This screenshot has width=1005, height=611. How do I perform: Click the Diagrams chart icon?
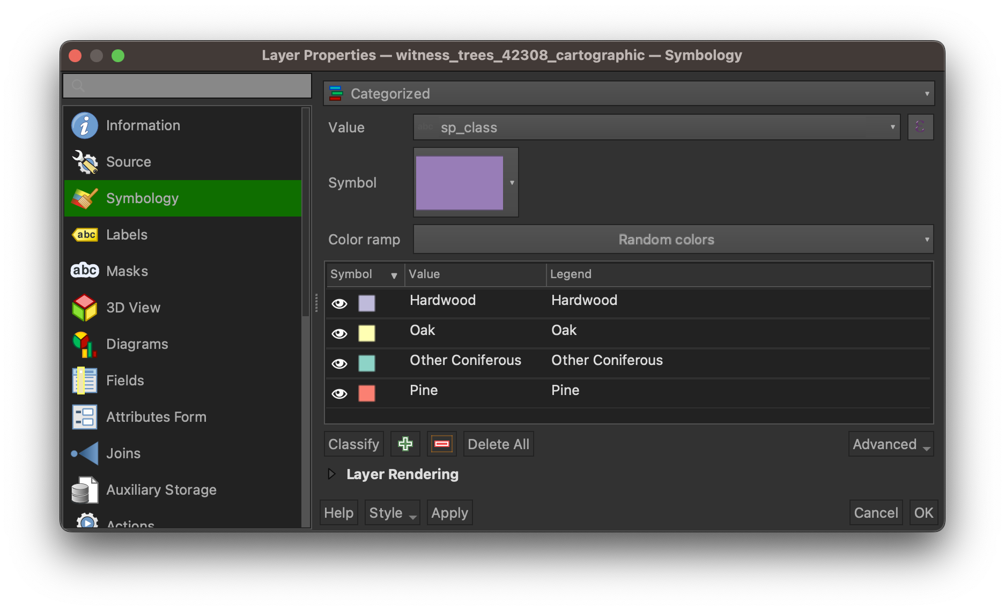click(85, 344)
